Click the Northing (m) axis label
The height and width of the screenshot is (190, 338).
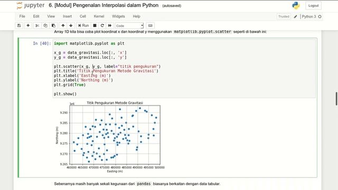click(57, 135)
